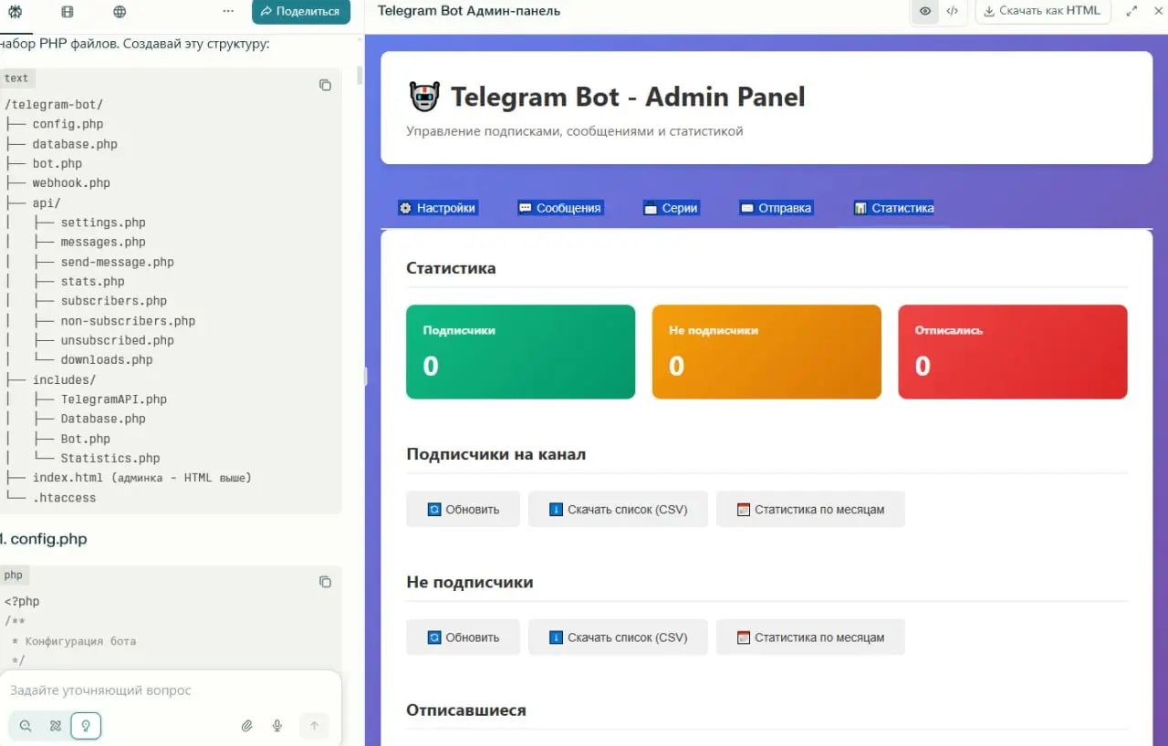Click Обновить under Подписчики на канал
Screen dimensions: 1168x746
coord(464,510)
